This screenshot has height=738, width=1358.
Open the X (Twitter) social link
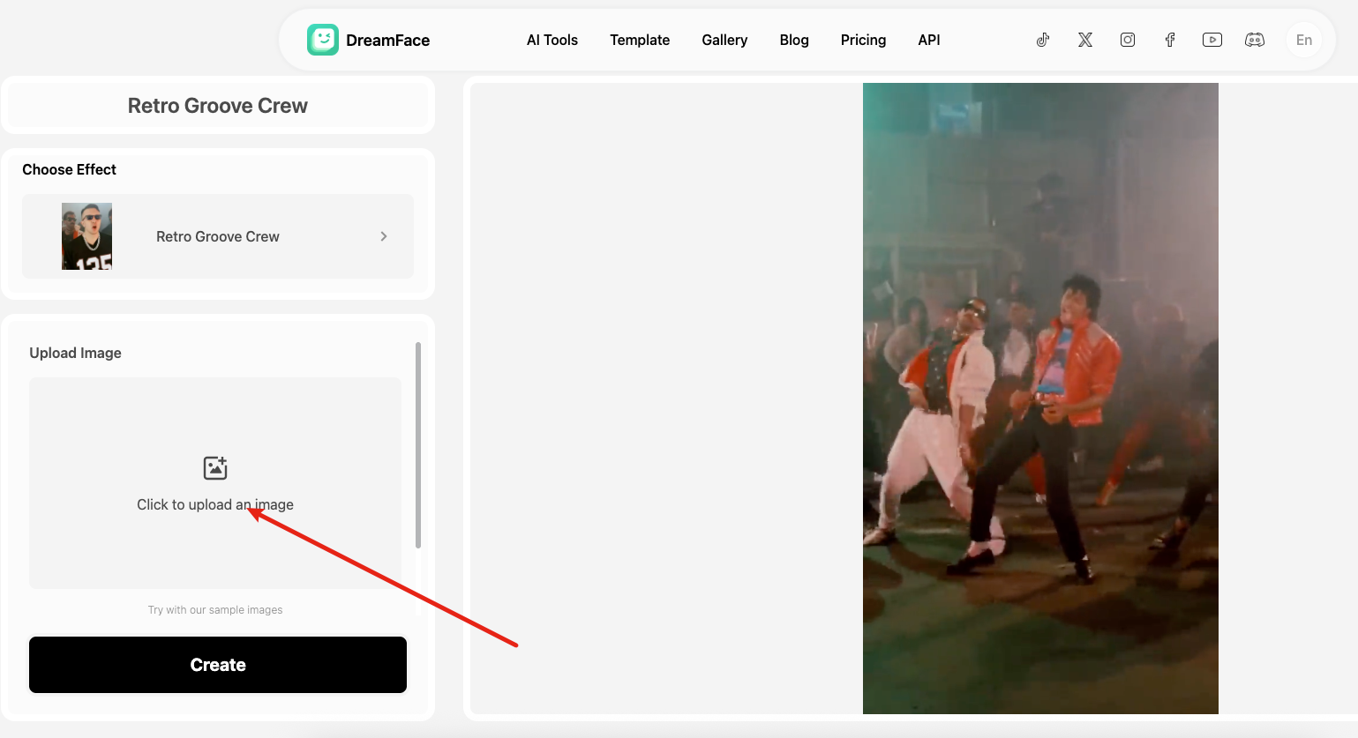coord(1085,40)
